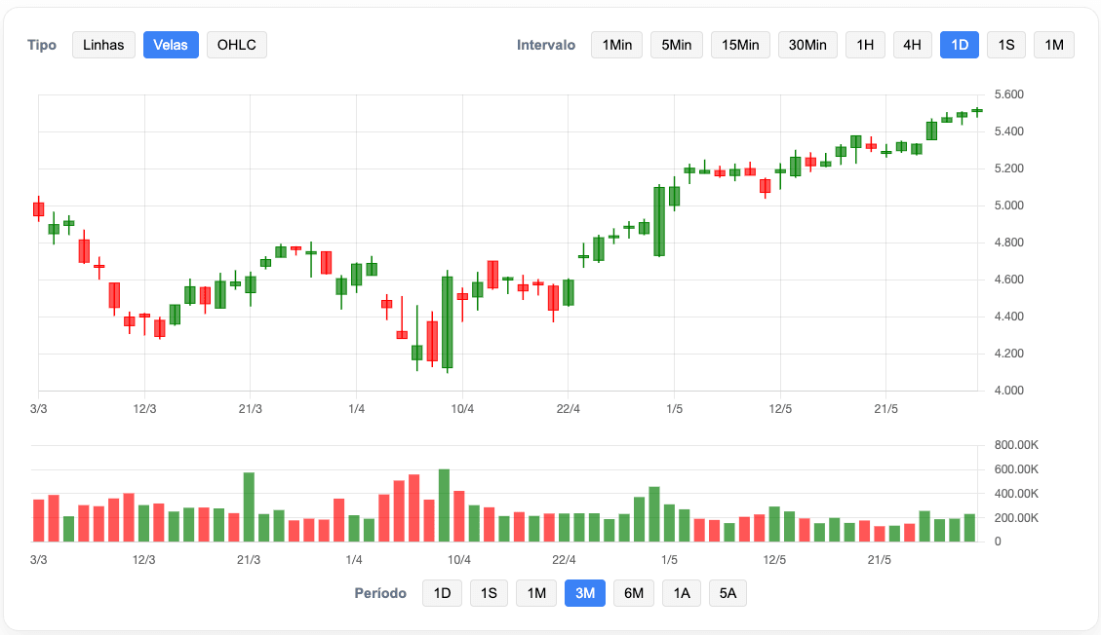Change chart type to OHLC
Image resolution: width=1101 pixels, height=635 pixels.
236,45
